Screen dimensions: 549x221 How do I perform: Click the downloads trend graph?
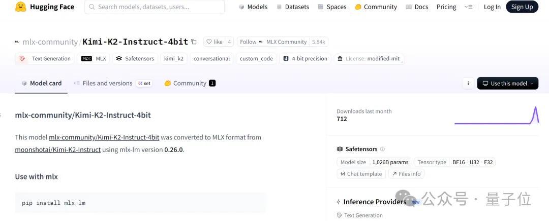click(497, 115)
